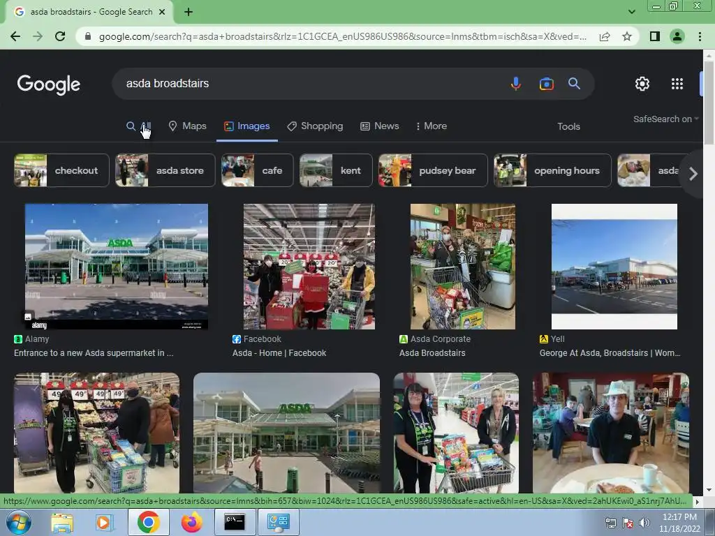Viewport: 715px width, 536px height.
Task: Filter images by pudsey bear chip
Action: pyautogui.click(x=433, y=170)
